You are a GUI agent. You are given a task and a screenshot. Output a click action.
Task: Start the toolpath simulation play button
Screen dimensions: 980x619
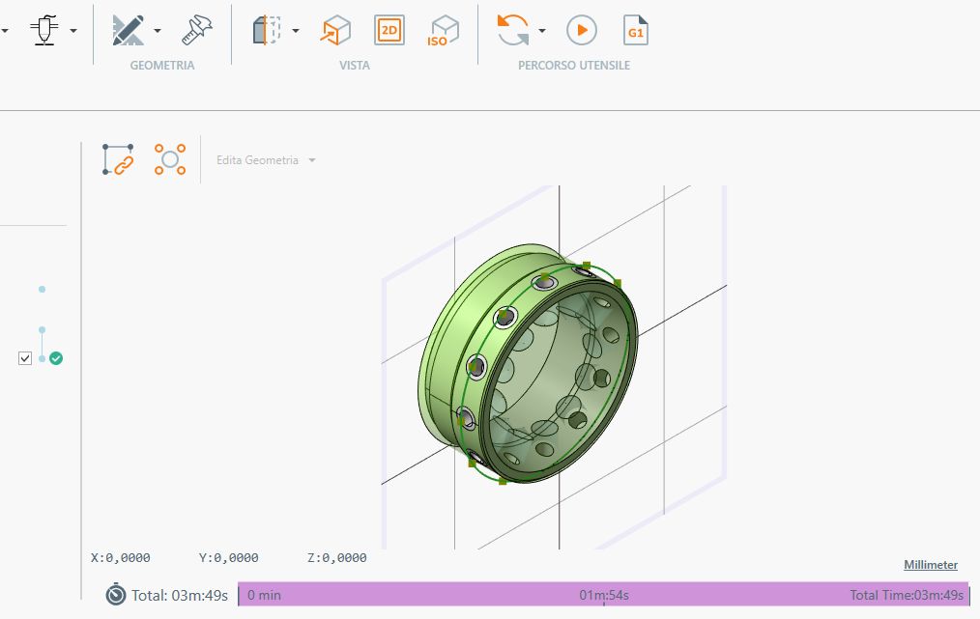[582, 30]
